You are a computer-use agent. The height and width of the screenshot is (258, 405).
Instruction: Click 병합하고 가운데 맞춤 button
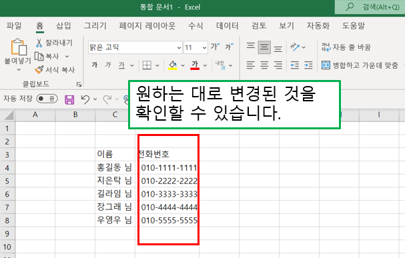pos(360,65)
